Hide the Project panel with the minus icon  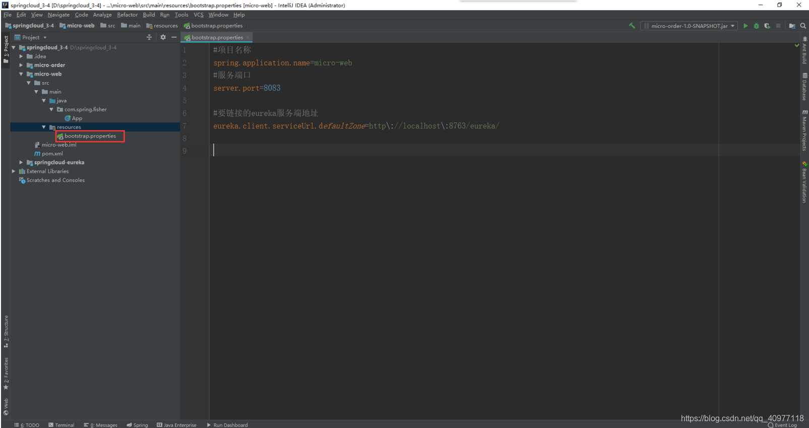174,37
